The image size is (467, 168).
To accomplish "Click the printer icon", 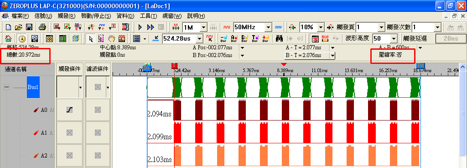I will tap(42, 27).
